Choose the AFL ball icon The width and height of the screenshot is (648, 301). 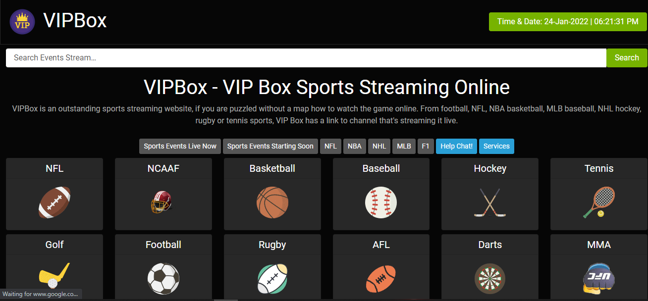pyautogui.click(x=381, y=279)
